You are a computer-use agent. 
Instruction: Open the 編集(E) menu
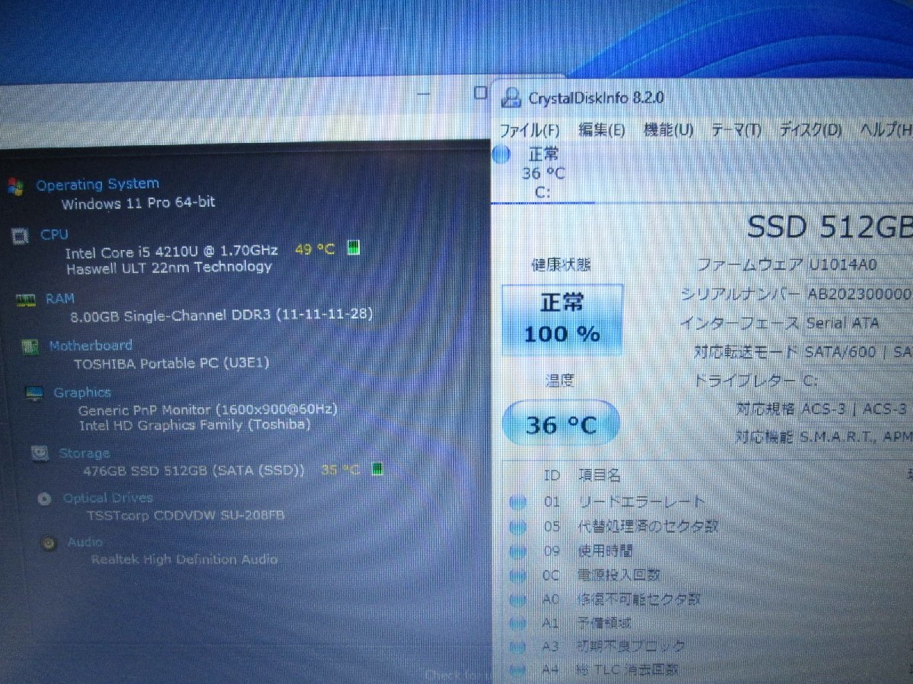click(x=602, y=130)
